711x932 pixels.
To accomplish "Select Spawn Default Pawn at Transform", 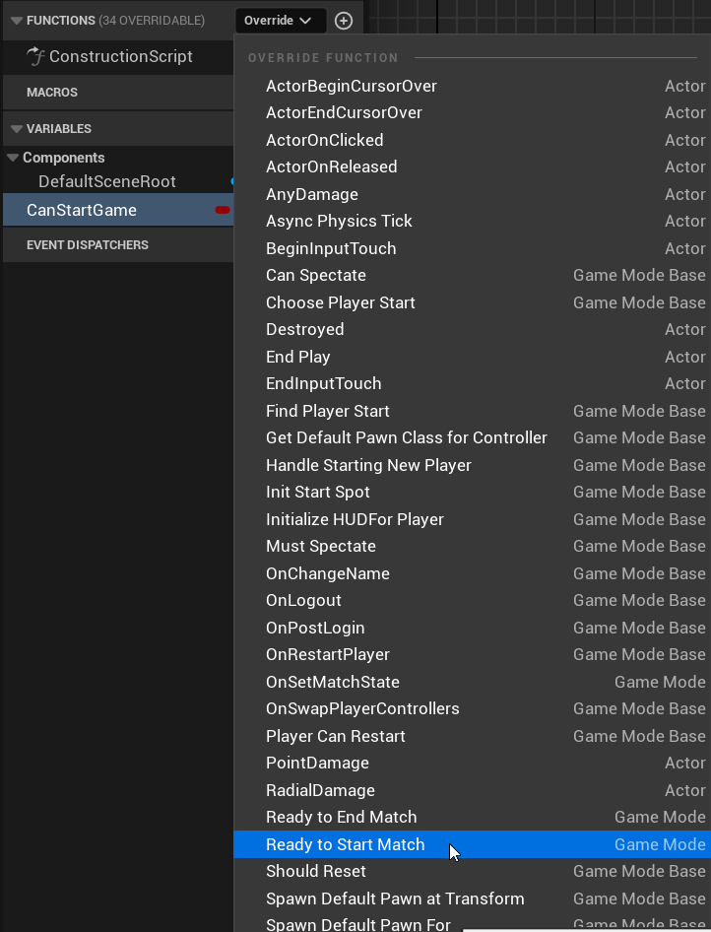I will (395, 899).
